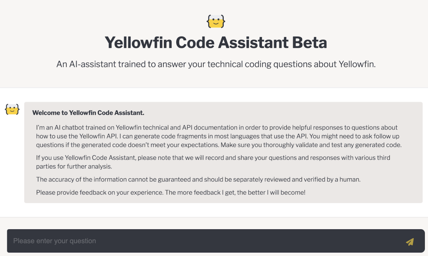
Task: Click the Yellowfin Code Assistant Beta heading
Action: pos(215,42)
